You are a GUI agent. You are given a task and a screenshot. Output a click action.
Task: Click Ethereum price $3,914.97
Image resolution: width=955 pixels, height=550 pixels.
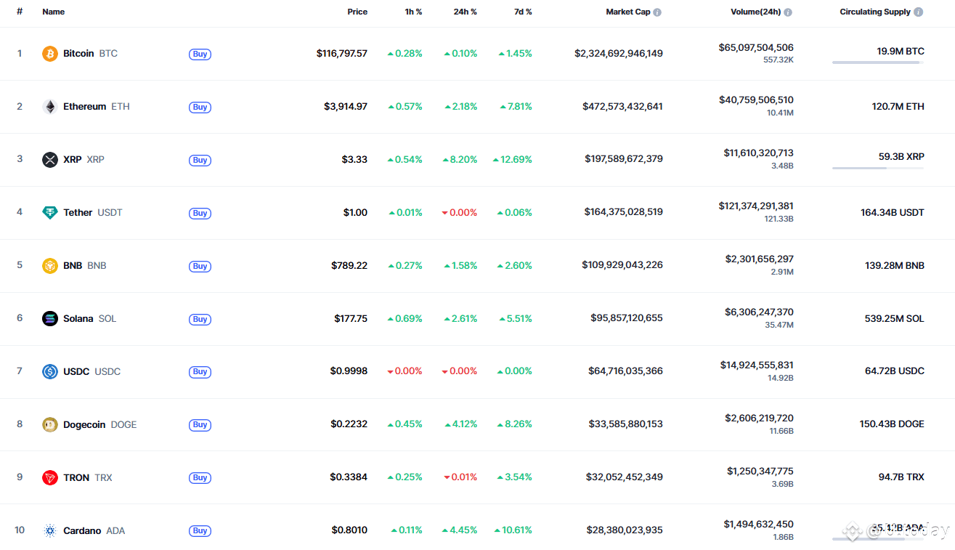point(346,106)
